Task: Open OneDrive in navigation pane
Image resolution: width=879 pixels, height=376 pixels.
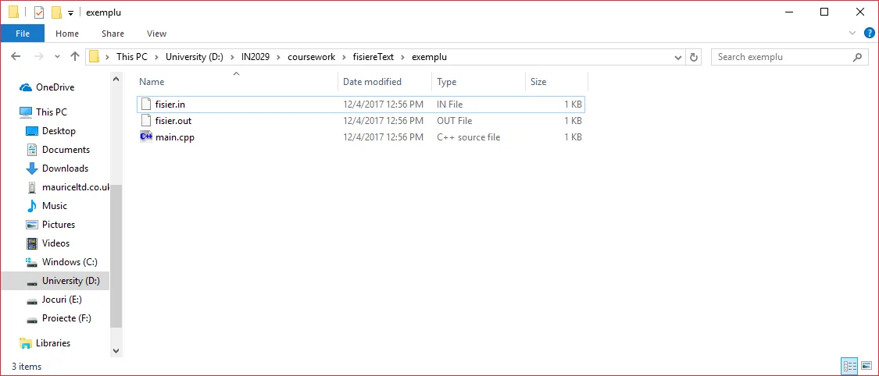Action: pyautogui.click(x=55, y=87)
